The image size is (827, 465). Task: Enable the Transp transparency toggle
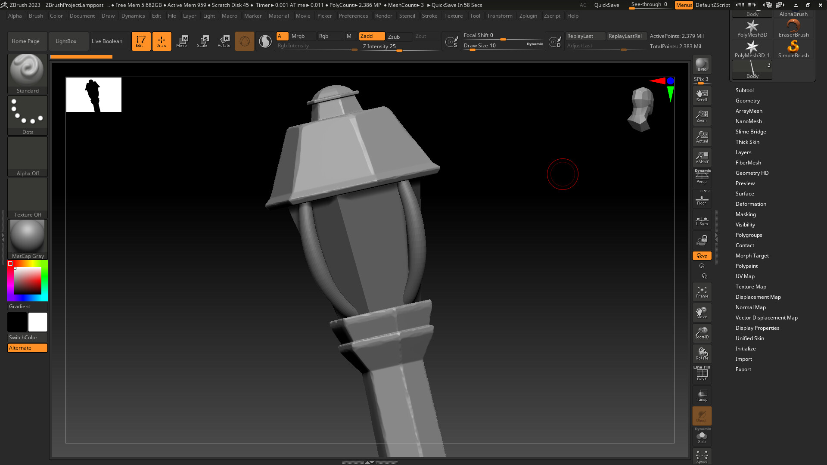coord(702,395)
